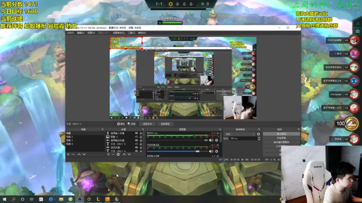Toggle visibility of 音频输入采集 source
Viewport: 362px width, 203px height.
coord(137,133)
